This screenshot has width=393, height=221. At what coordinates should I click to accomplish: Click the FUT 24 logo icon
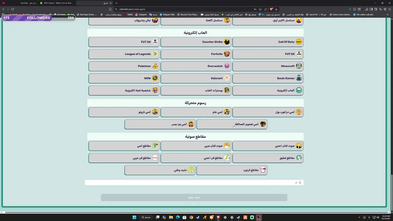pos(155,42)
